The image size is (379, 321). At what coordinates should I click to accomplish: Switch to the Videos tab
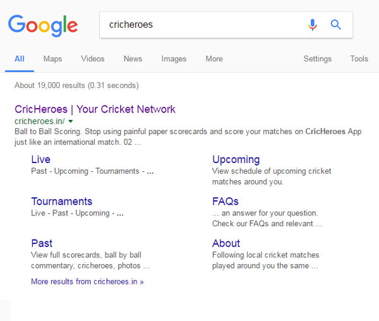click(x=93, y=59)
